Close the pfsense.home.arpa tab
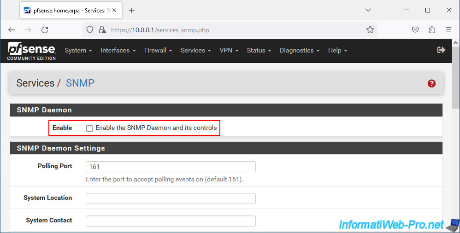This screenshot has width=460, height=233. click(114, 10)
